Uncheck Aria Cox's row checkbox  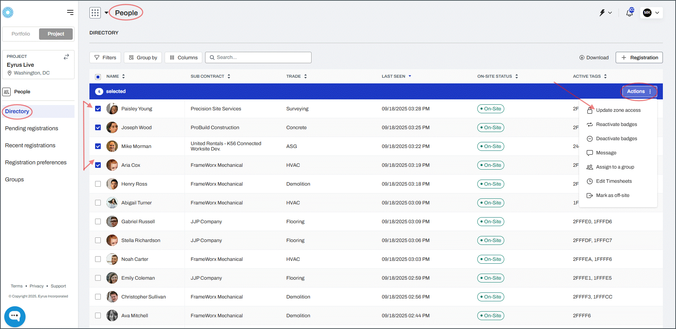click(x=98, y=165)
